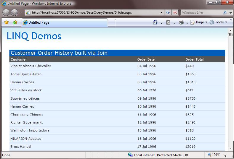Expand the toolbar overflow chevron
The image size is (234, 159).
point(231,20)
